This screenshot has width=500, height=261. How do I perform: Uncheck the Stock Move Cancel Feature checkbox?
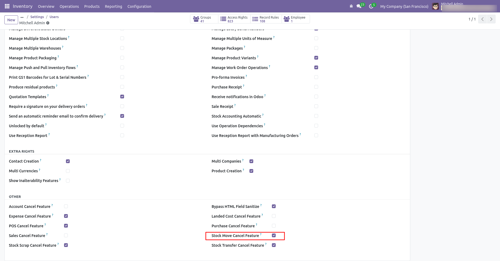[x=274, y=235]
